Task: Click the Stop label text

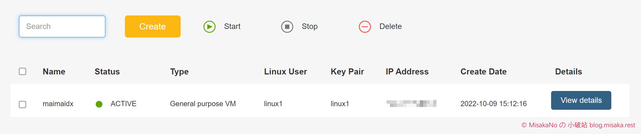Action: [310, 26]
